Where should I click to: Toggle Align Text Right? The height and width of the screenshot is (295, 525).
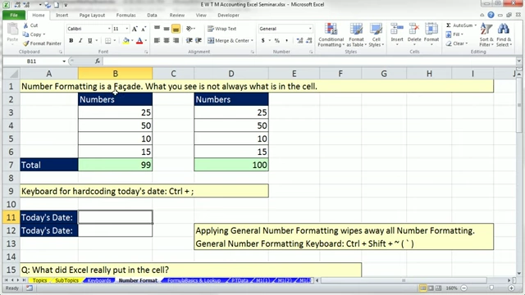click(x=176, y=40)
